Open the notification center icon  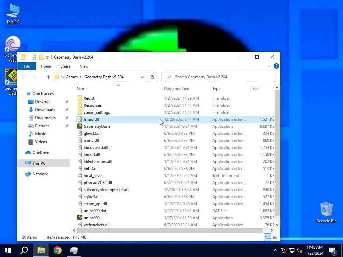[x=333, y=250]
